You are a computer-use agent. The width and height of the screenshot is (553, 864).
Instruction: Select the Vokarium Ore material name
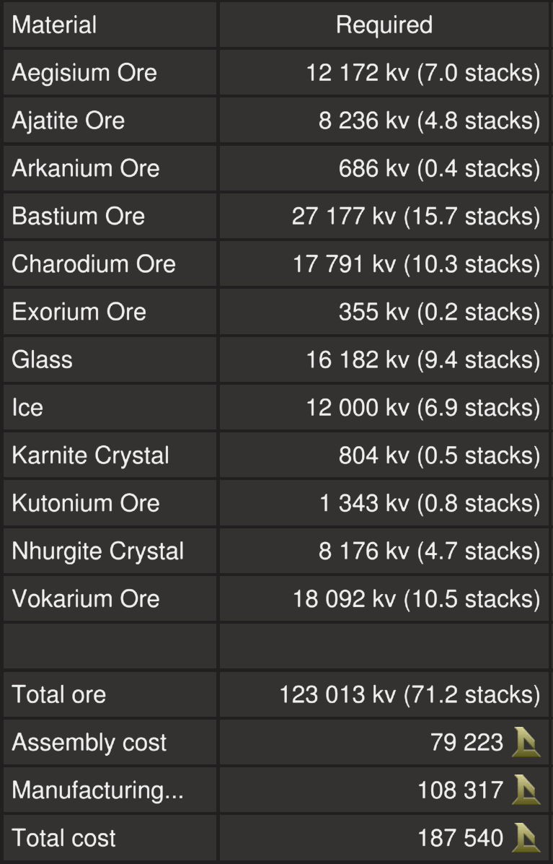click(x=86, y=598)
